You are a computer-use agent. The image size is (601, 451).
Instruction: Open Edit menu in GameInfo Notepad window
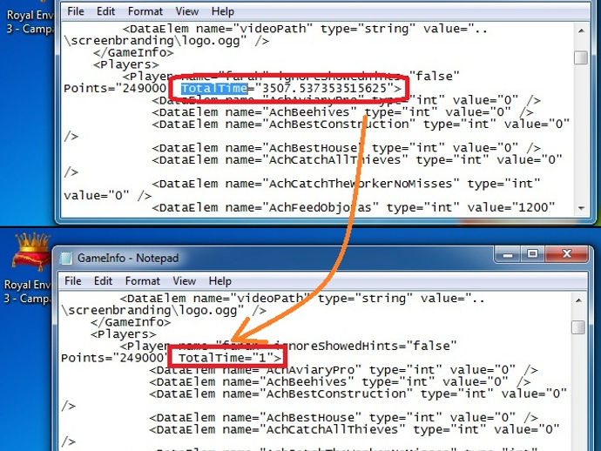click(x=103, y=281)
